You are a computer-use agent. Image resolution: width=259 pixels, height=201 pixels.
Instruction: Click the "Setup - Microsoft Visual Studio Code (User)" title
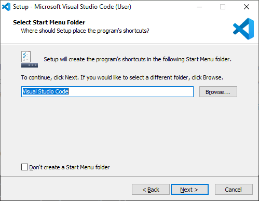point(72,7)
